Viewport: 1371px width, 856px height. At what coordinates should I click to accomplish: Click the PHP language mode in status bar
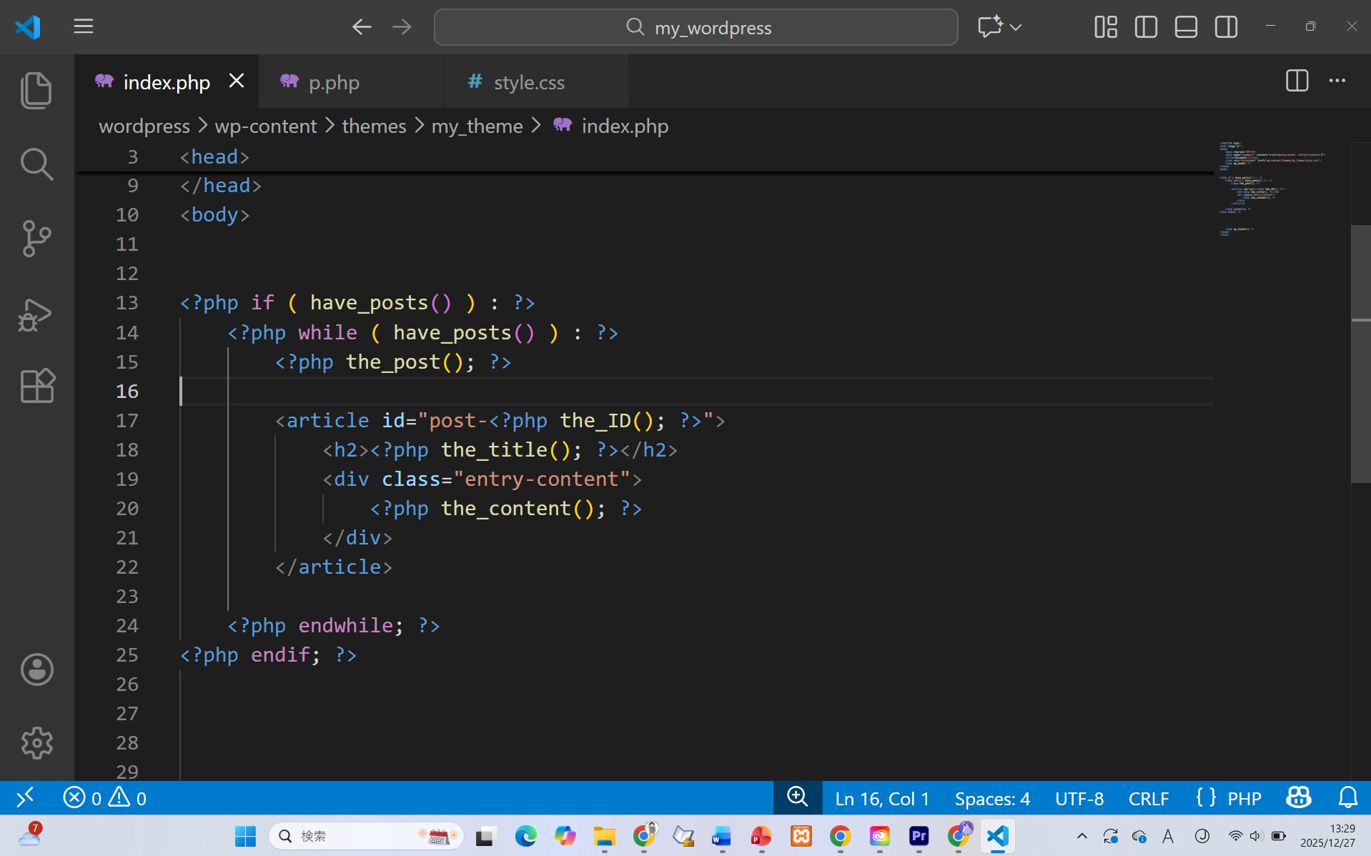pyautogui.click(x=1244, y=798)
